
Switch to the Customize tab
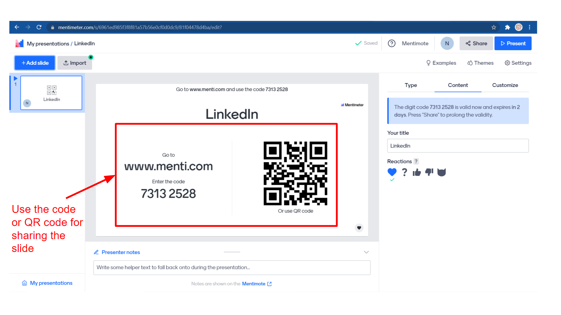point(505,85)
